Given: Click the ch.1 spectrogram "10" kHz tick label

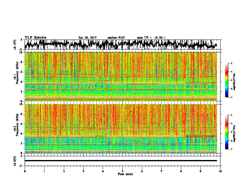Looking at the screenshot, I should click(x=21, y=52).
